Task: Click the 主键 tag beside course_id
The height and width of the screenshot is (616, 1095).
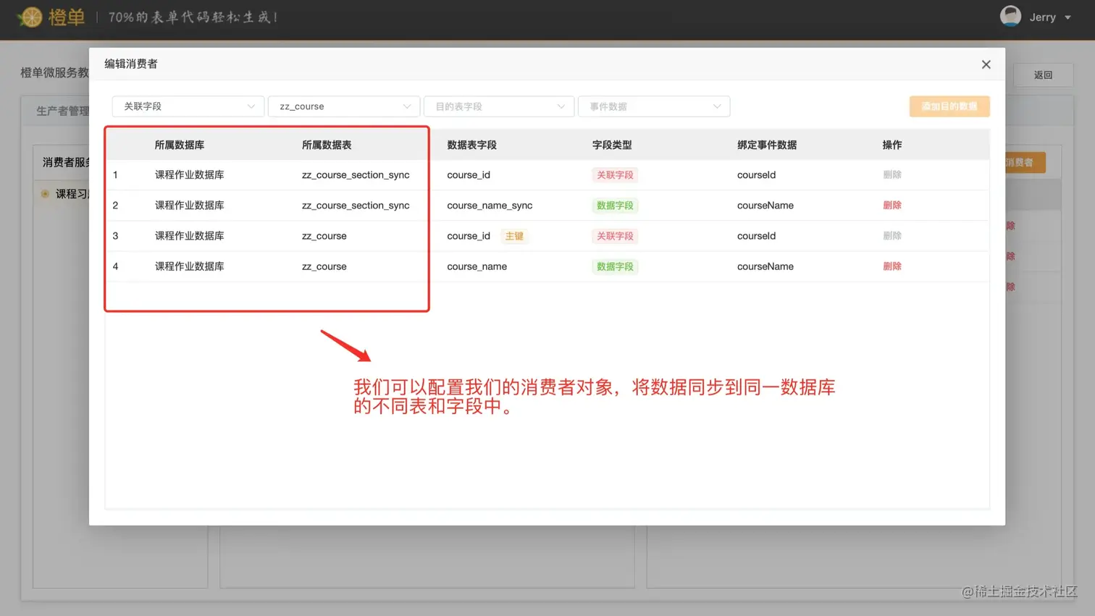Action: pos(514,236)
